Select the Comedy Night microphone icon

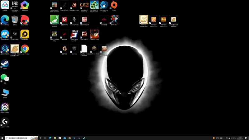74,20
